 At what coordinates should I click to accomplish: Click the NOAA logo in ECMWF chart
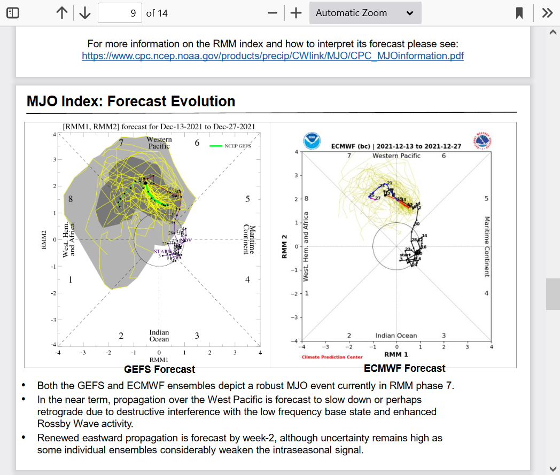pyautogui.click(x=312, y=141)
